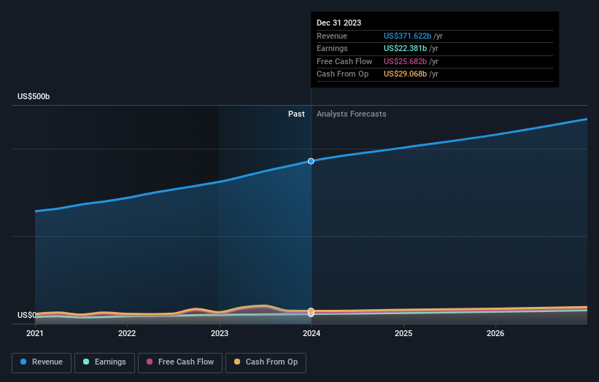Click the blue Revenue data point marker
The image size is (599, 382).
(311, 161)
